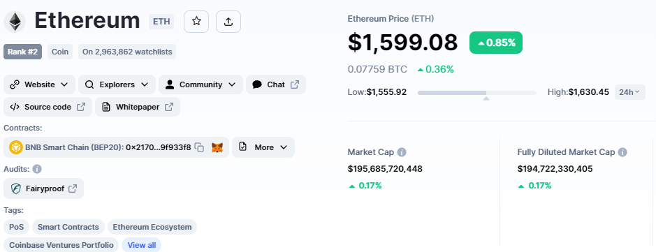Viewport: 656px width, 252px height.
Task: Click the MetaMask fox icon
Action: coord(217,147)
